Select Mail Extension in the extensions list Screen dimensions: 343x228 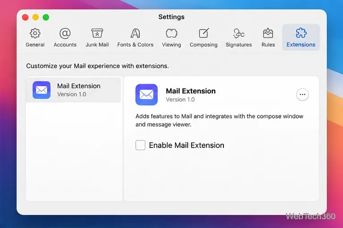pyautogui.click(x=73, y=90)
